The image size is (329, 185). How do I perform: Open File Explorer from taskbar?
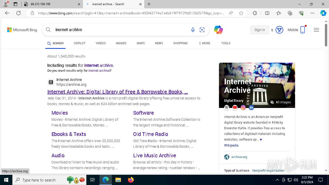tap(118, 180)
